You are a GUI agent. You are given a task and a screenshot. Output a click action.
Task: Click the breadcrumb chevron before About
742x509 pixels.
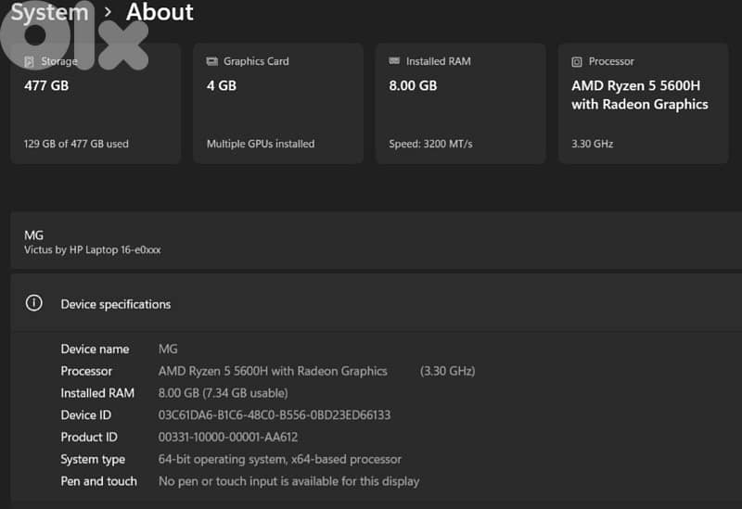[x=108, y=12]
